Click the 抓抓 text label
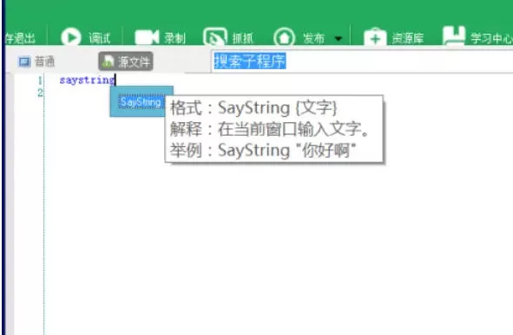 click(243, 38)
